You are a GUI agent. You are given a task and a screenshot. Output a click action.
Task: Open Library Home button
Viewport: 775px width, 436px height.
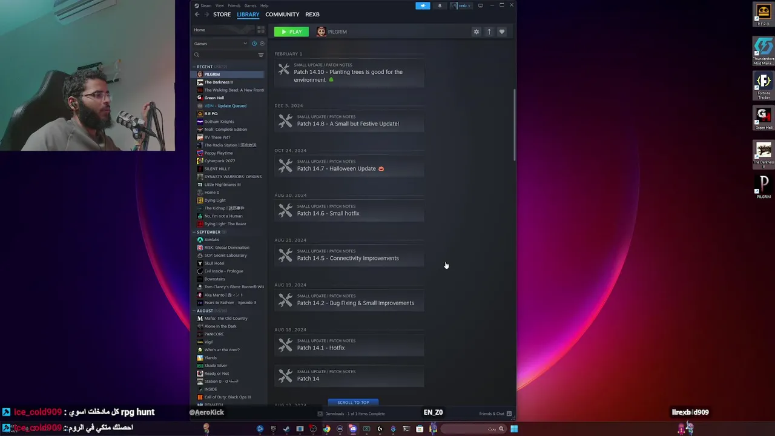pos(223,30)
